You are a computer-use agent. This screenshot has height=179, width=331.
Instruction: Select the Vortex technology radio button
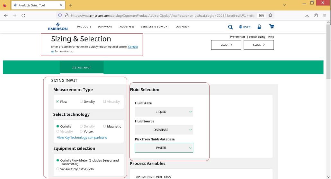81,131
